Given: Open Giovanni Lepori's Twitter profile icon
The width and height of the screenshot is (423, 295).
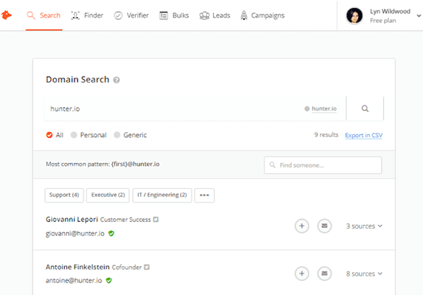Looking at the screenshot, I should tap(156, 220).
